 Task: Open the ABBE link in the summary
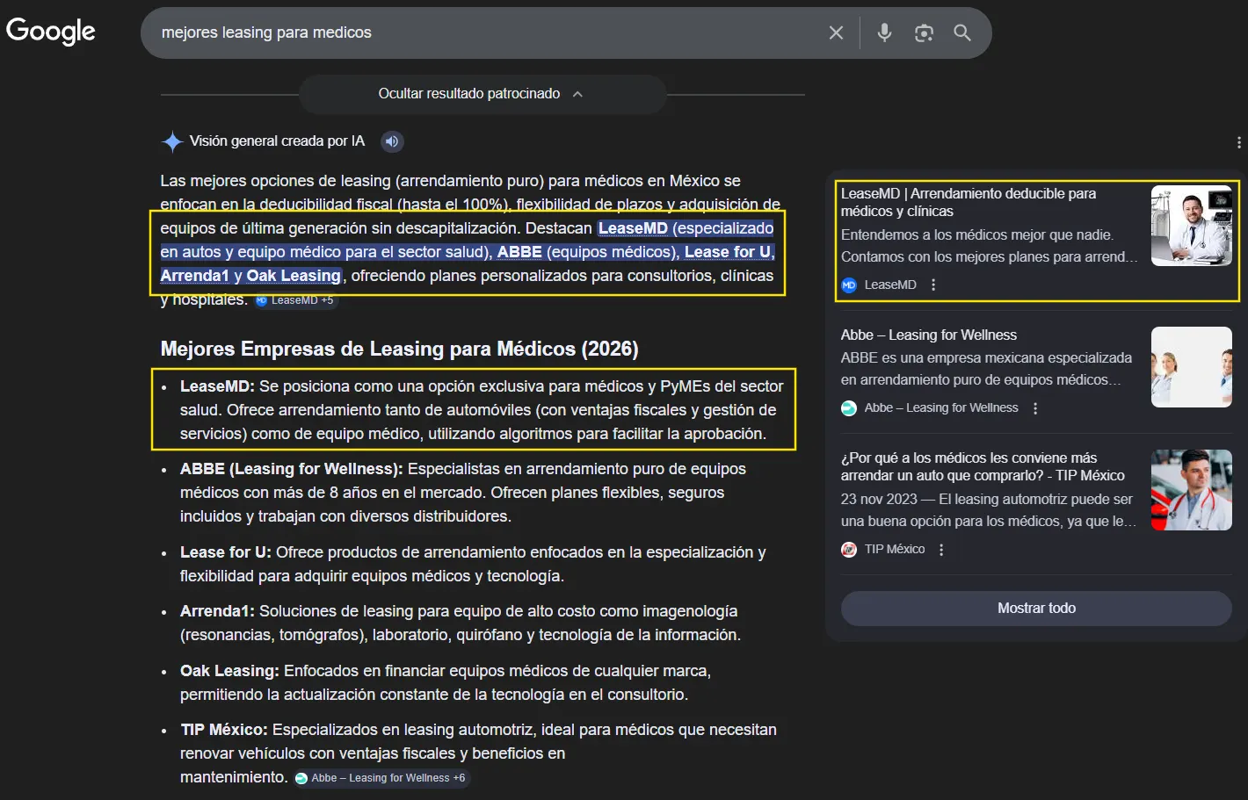(x=519, y=252)
